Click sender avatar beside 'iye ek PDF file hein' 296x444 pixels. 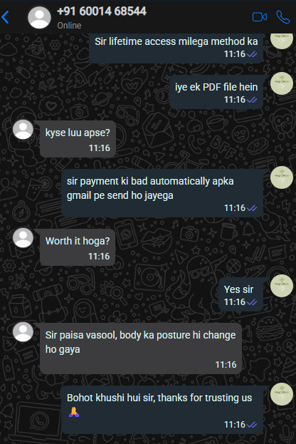(282, 83)
